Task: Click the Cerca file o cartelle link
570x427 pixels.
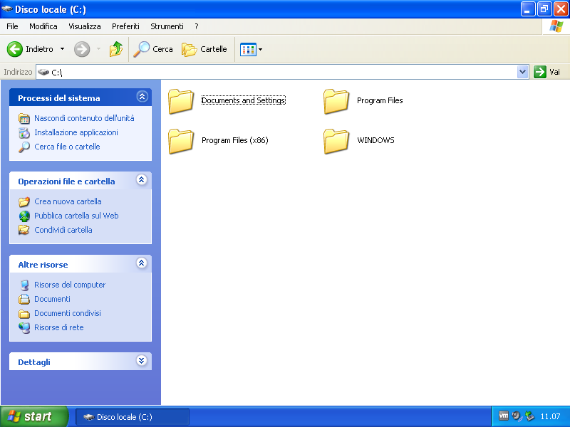Action: click(67, 147)
